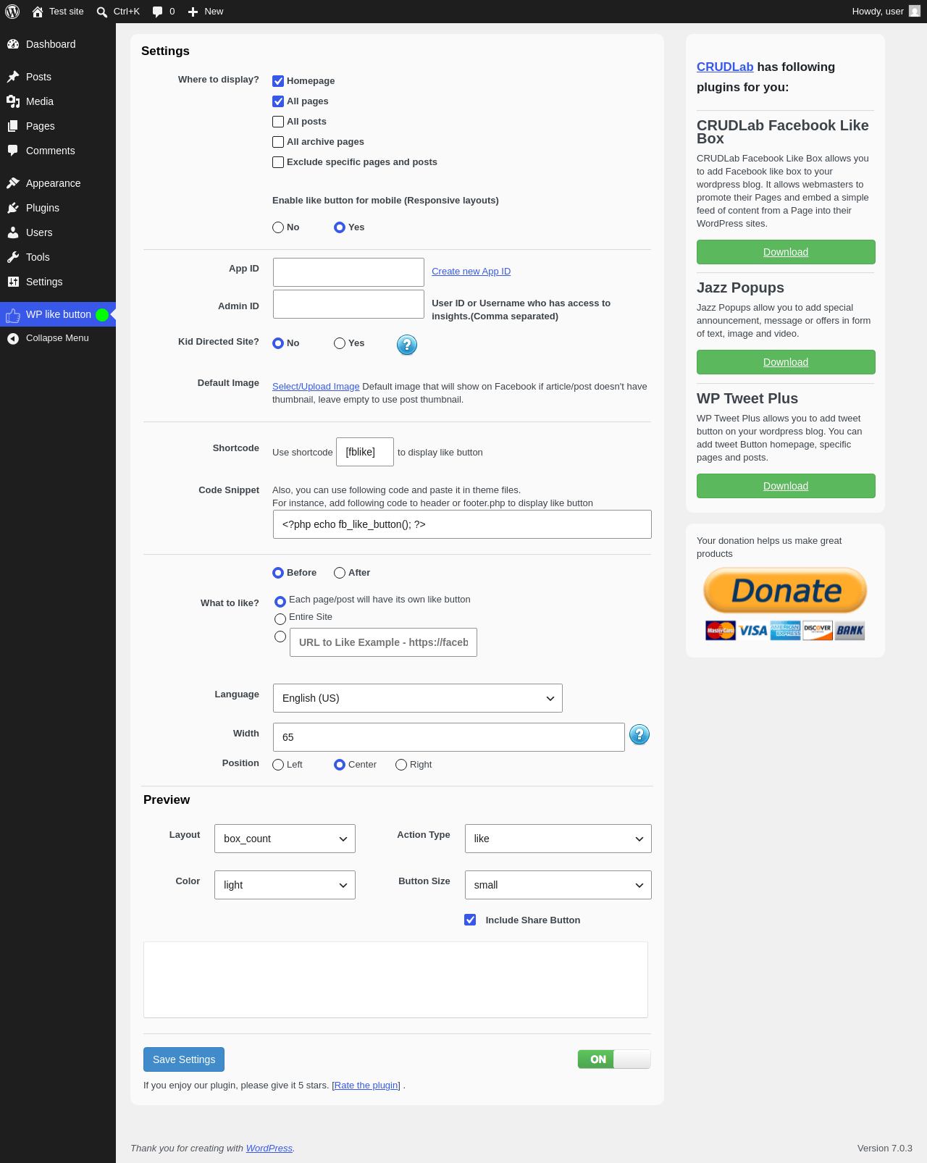927x1163 pixels.
Task: Click the plus icon beside New
Action: pyautogui.click(x=193, y=12)
